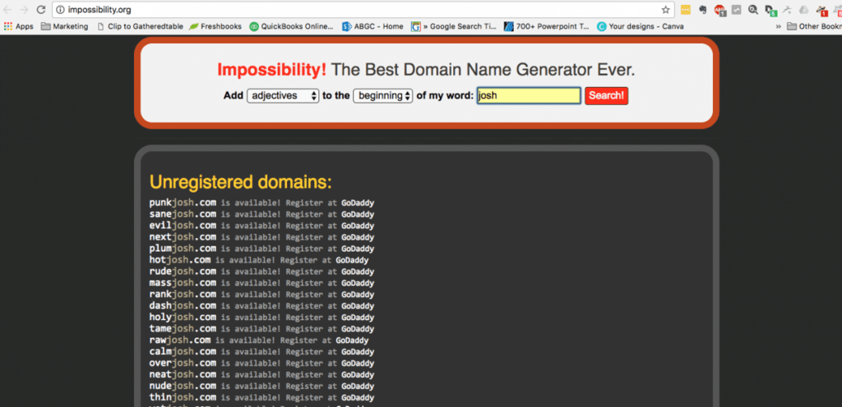The image size is (842, 407).
Task: Click the word field containing josh
Action: coord(529,96)
